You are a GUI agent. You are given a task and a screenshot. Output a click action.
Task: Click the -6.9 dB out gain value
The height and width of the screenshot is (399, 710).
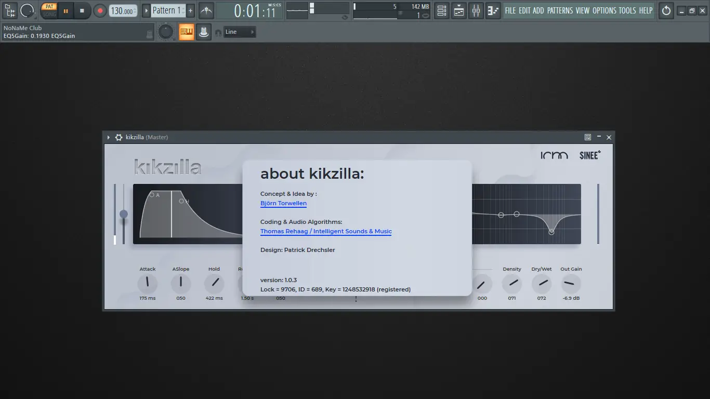click(571, 298)
